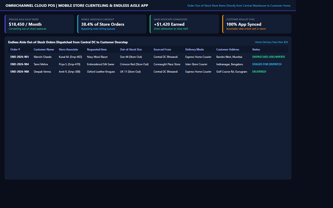Click associate Priya S. (Emp-419)
This screenshot has width=333, height=208.
pyautogui.click(x=70, y=64)
